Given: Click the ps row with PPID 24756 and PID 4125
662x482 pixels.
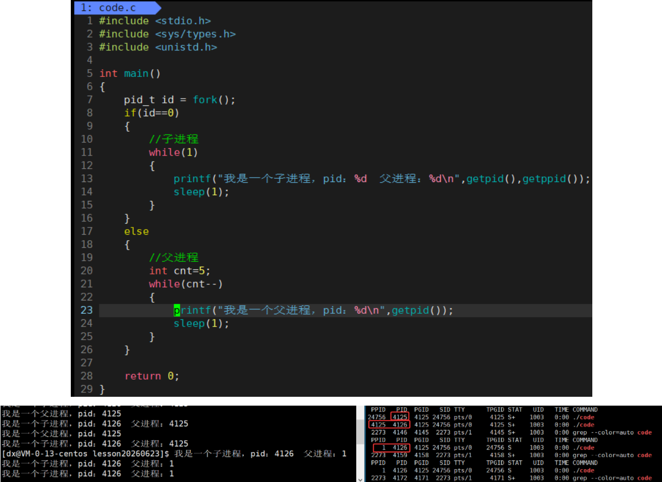Looking at the screenshot, I should 481,417.
